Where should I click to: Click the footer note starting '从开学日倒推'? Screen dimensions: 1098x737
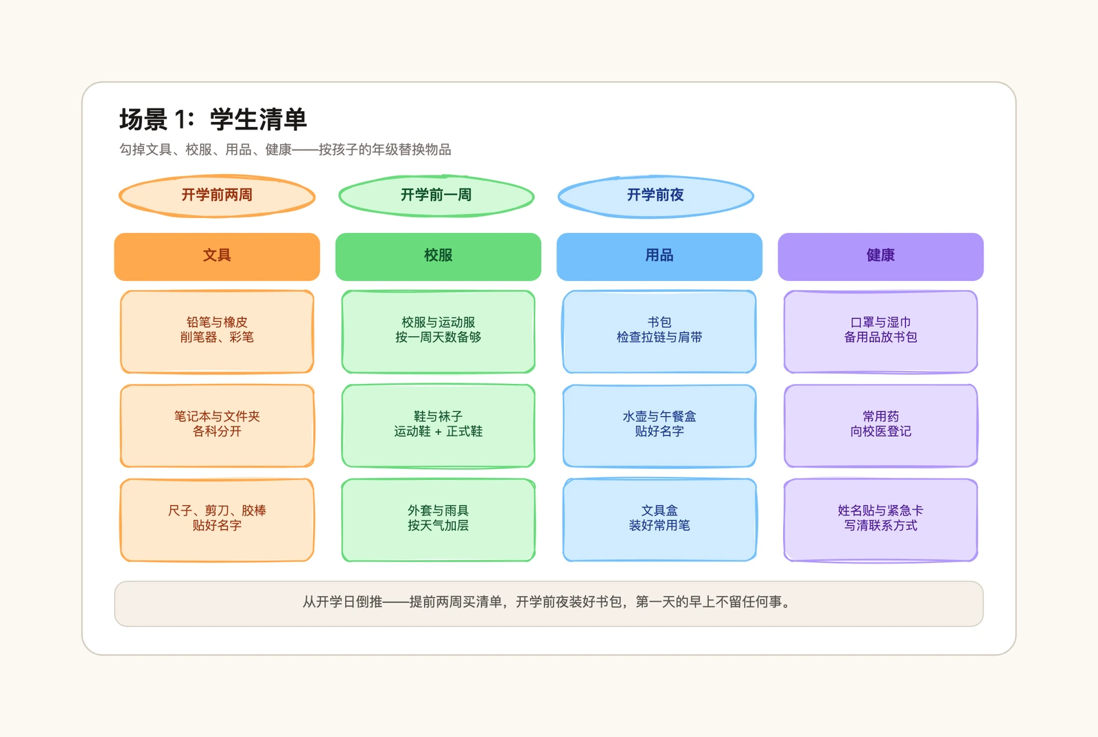pyautogui.click(x=549, y=603)
